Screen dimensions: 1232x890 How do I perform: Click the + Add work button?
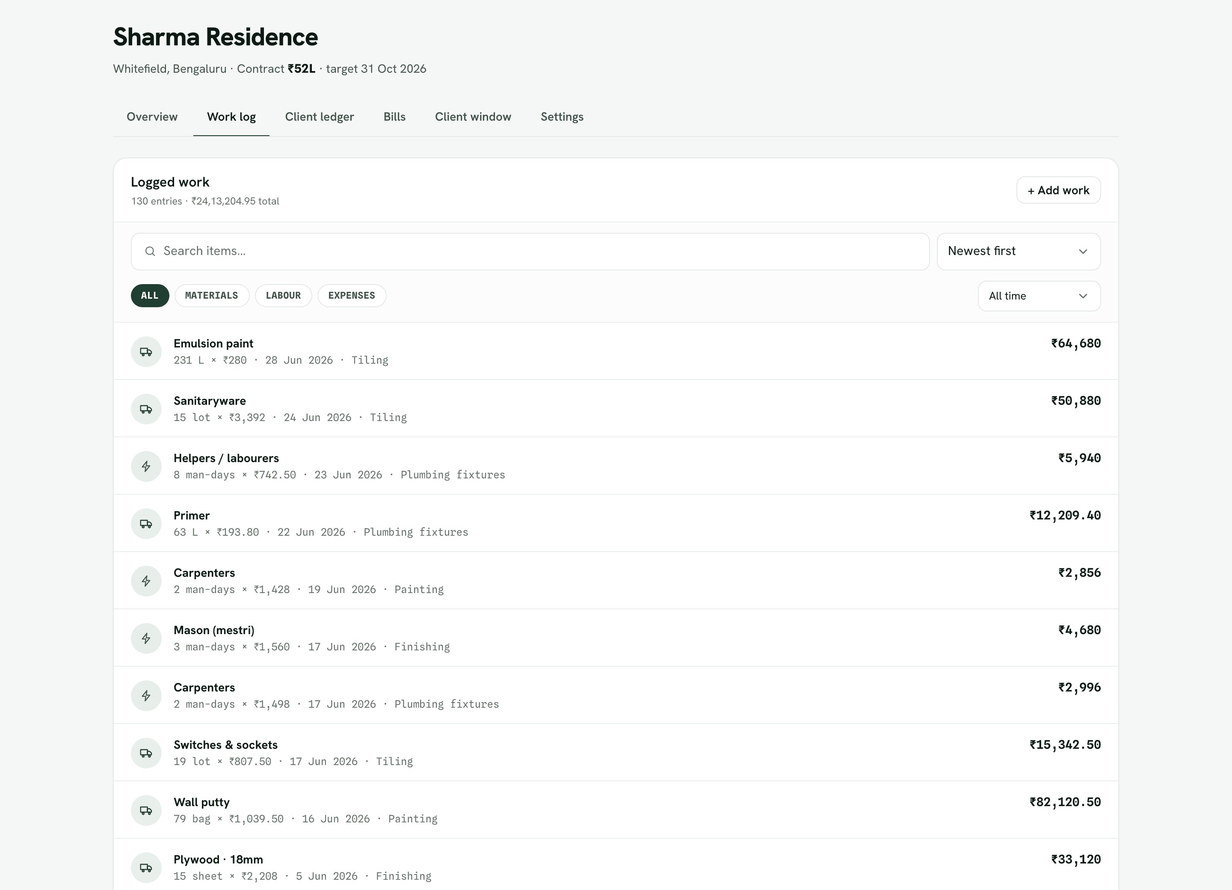(x=1059, y=190)
